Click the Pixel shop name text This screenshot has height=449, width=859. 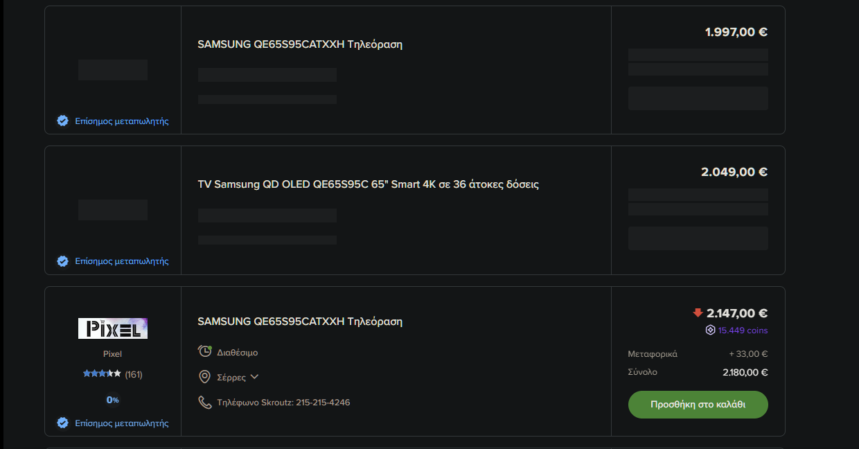pos(113,353)
